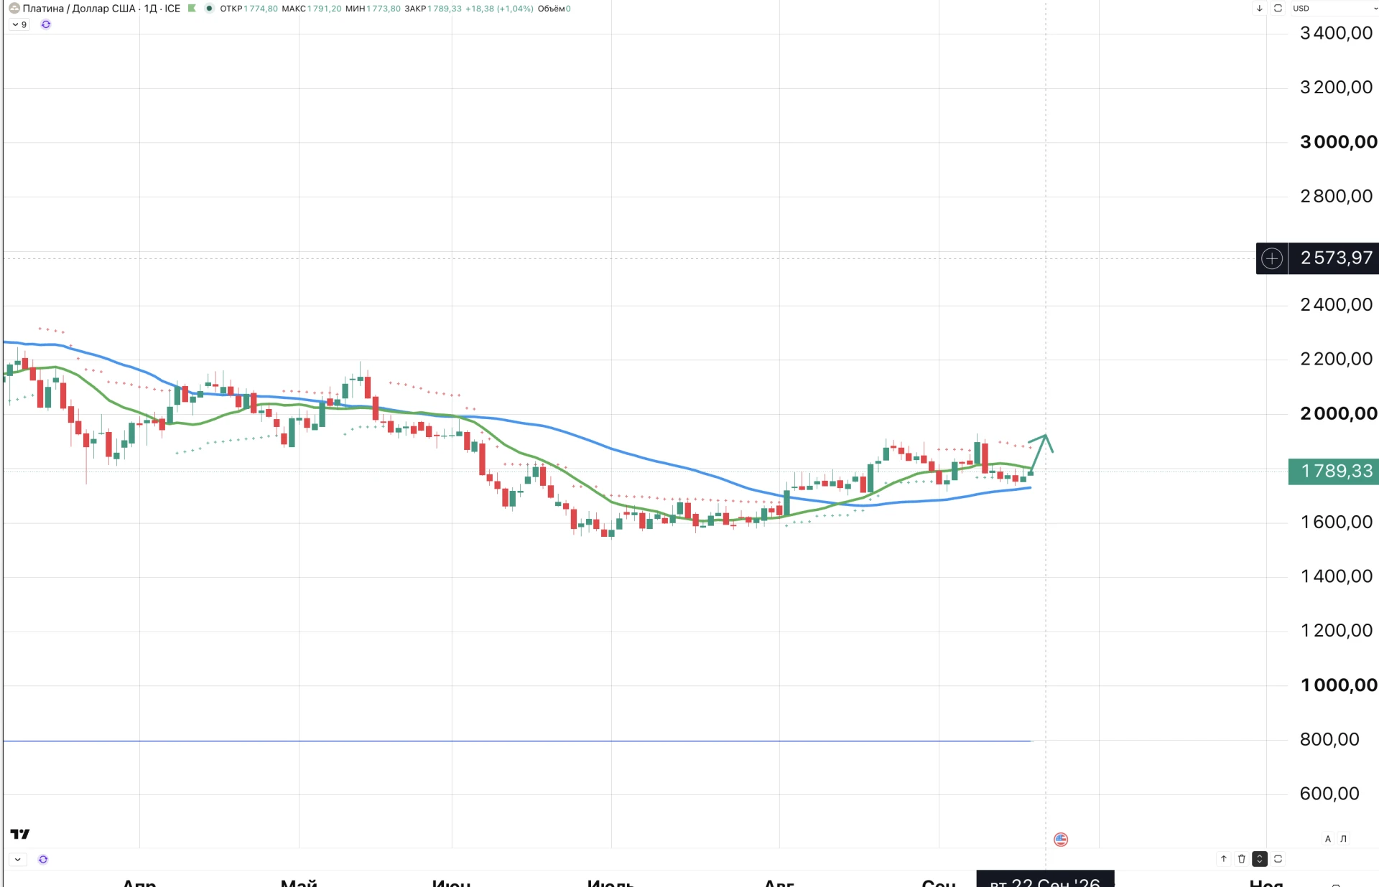Expand the lower pane legend chevron

(18, 860)
